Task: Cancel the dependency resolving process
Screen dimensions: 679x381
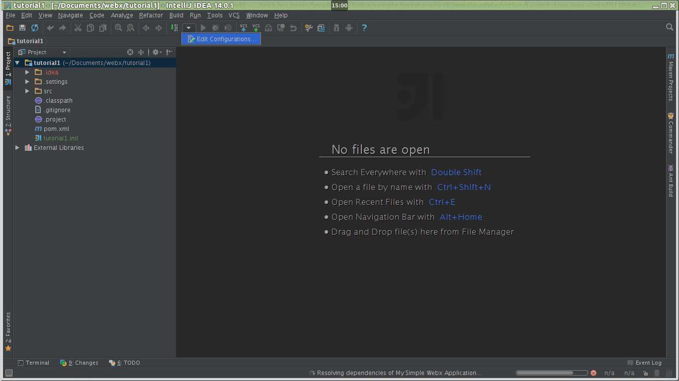Action: (593, 373)
